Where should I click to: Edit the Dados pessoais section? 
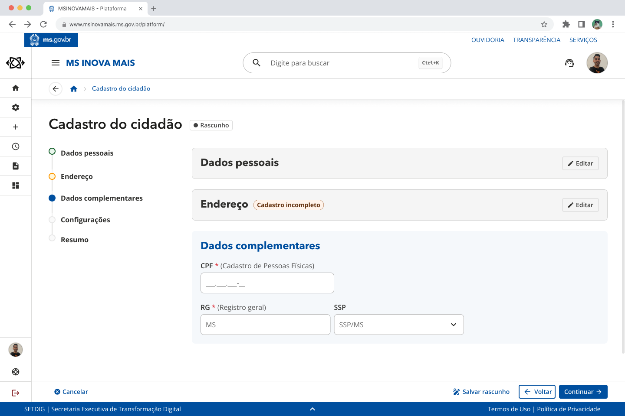point(580,163)
